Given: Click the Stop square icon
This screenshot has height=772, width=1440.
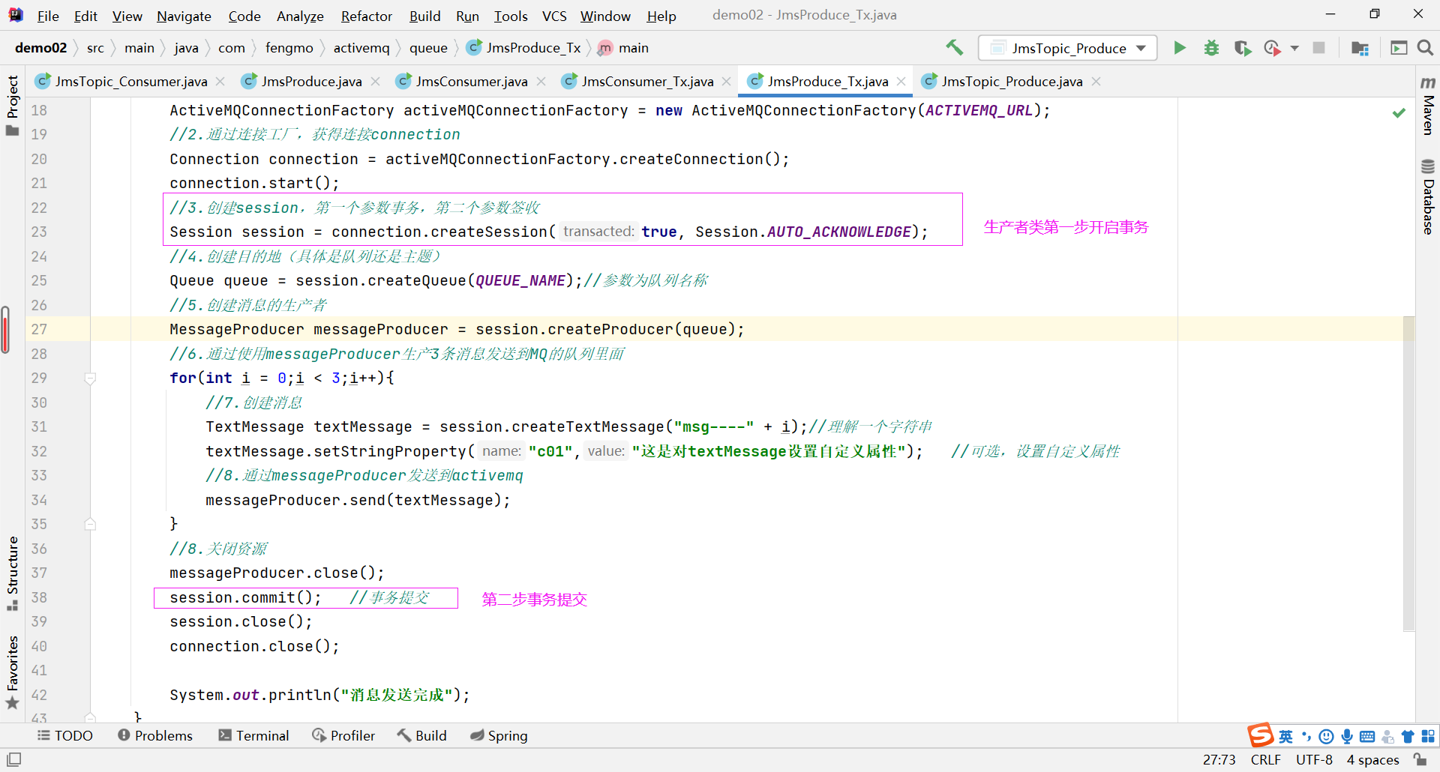Looking at the screenshot, I should (1318, 48).
